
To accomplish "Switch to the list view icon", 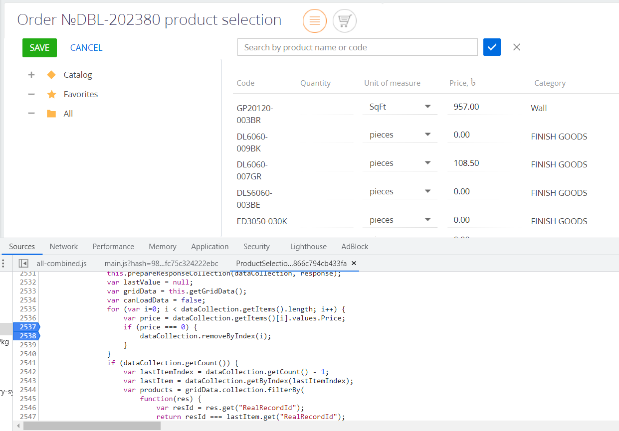I will click(315, 21).
